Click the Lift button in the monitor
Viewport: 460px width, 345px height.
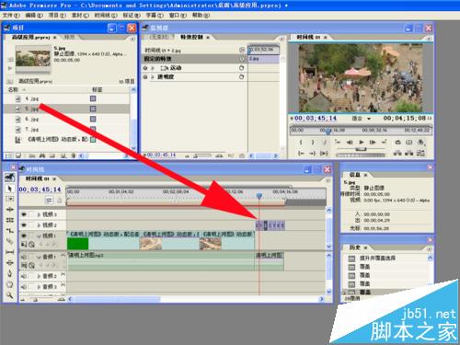pyautogui.click(x=397, y=153)
